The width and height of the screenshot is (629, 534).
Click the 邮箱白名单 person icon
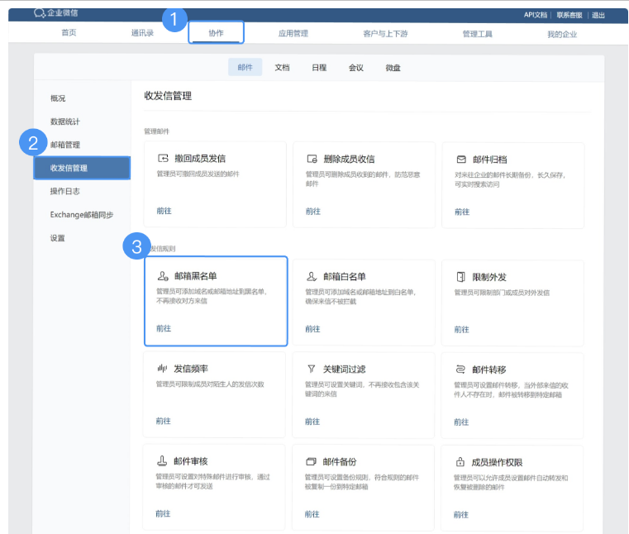click(x=312, y=276)
